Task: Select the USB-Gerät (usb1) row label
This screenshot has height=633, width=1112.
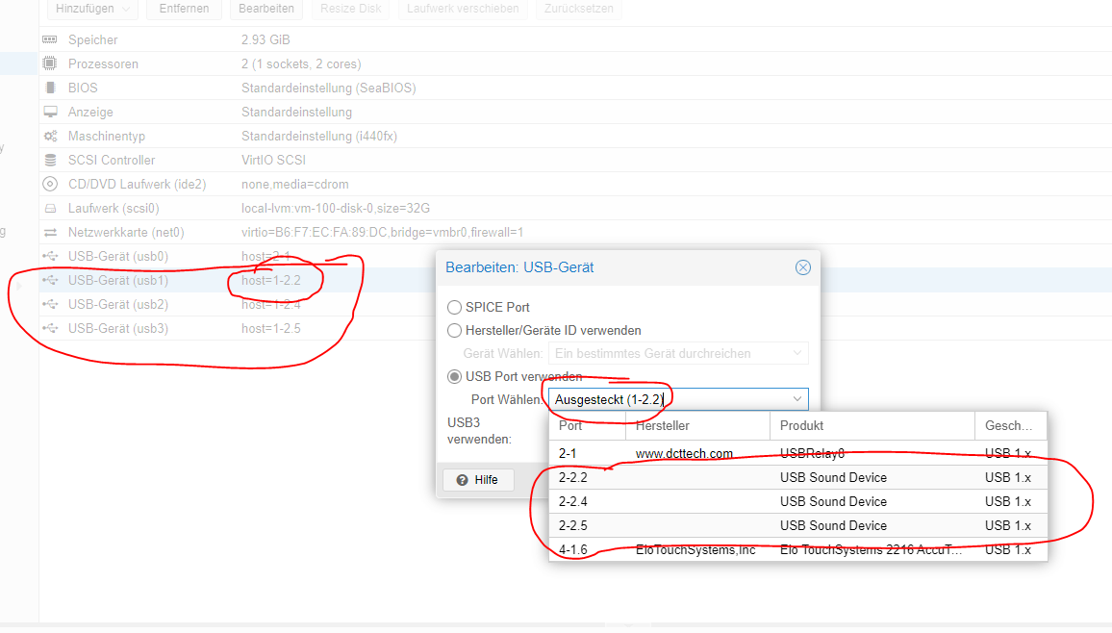Action: [x=117, y=281]
